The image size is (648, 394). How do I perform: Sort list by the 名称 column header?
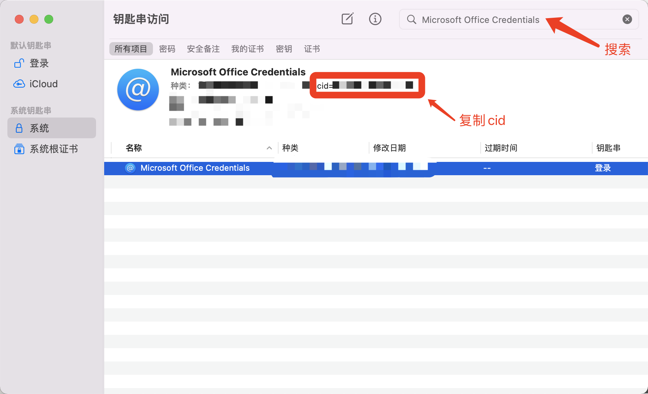(x=134, y=148)
